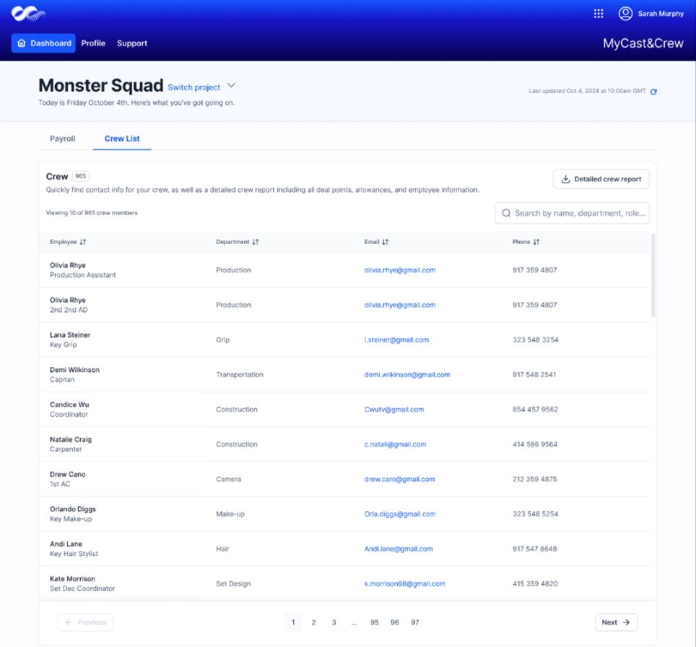Download the Detailed crew report

point(601,179)
